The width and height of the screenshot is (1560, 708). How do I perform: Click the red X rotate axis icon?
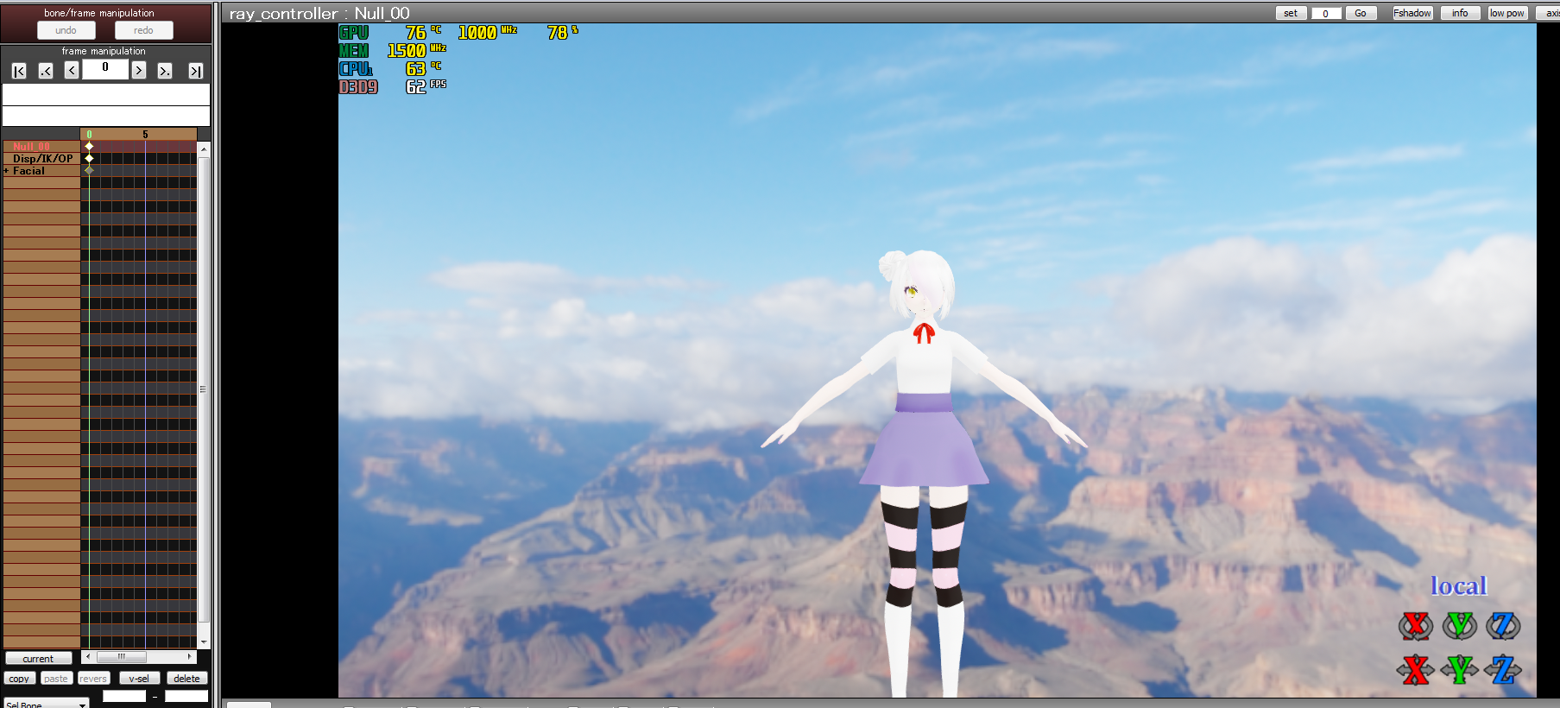click(x=1416, y=626)
